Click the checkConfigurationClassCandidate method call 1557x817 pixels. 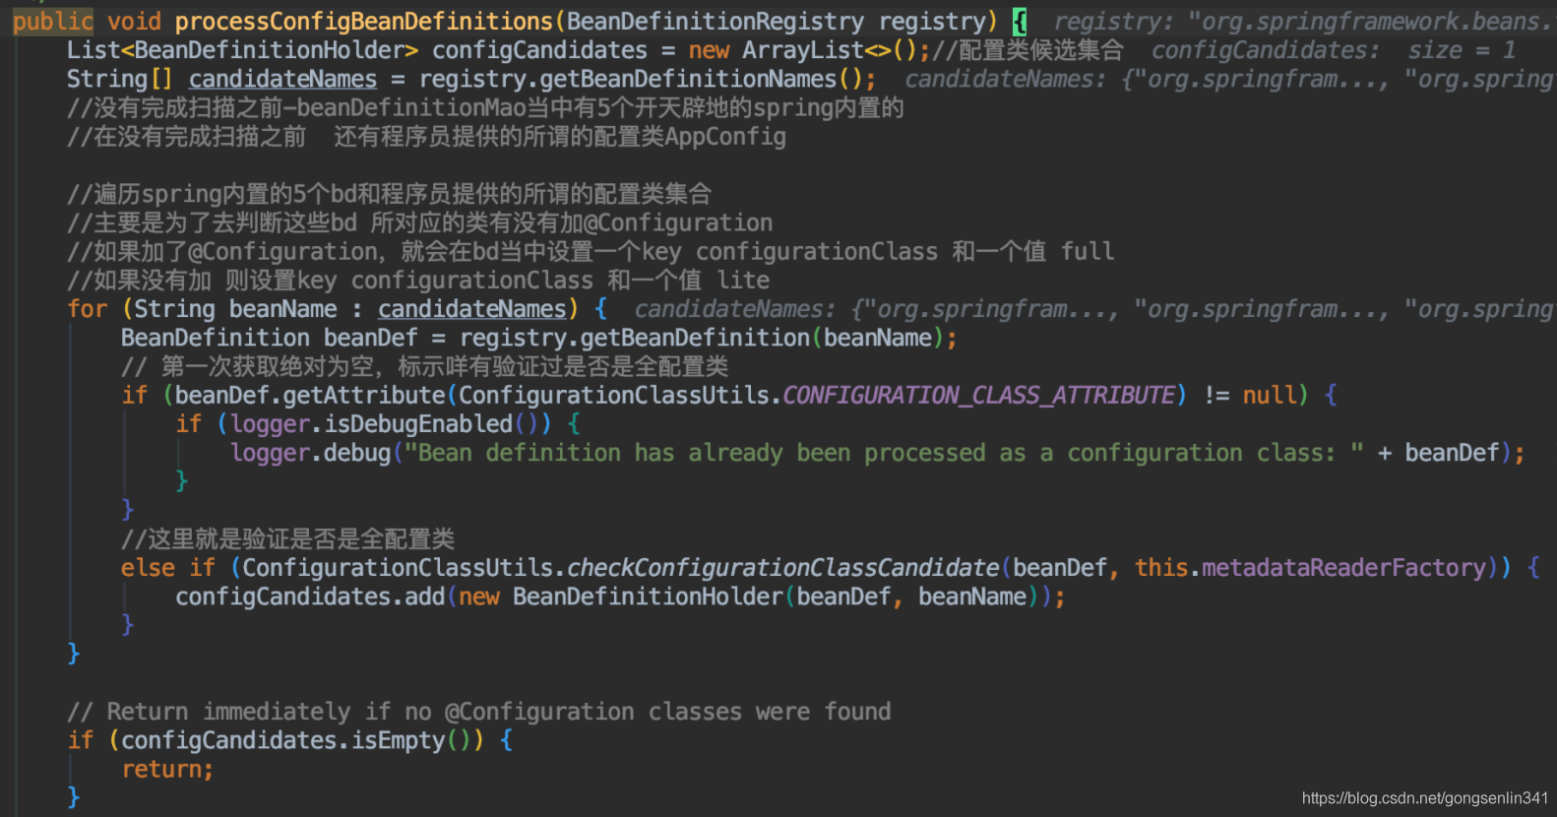click(783, 568)
